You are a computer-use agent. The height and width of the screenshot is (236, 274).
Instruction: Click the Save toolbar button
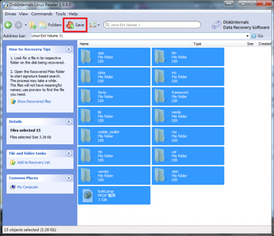pyautogui.click(x=75, y=25)
